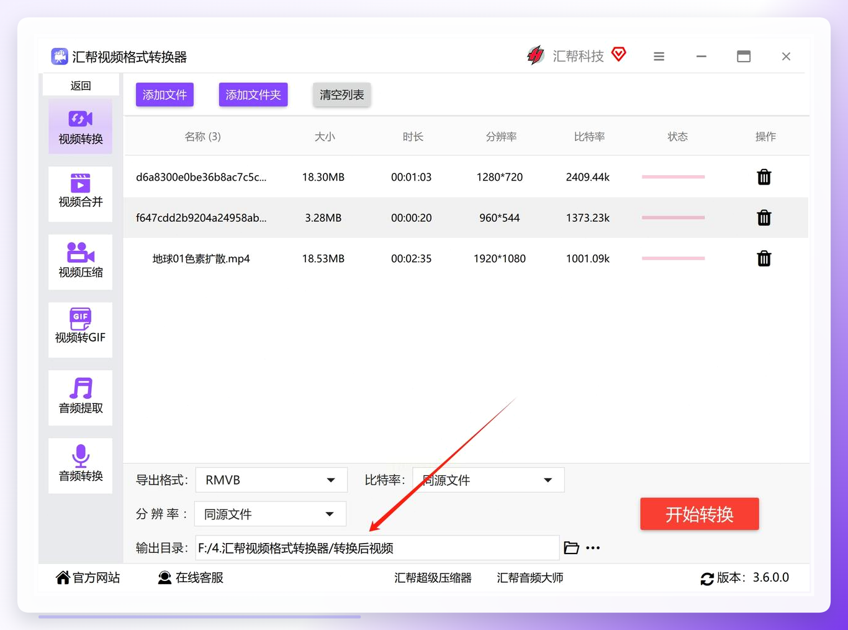Open the 汇帮超级压缩器 link
Screen dimensions: 848x630
(x=433, y=578)
